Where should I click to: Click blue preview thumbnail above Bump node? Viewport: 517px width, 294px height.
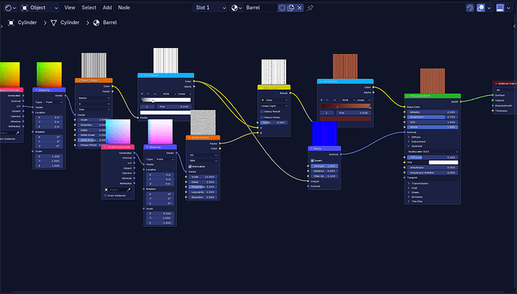pyautogui.click(x=324, y=133)
